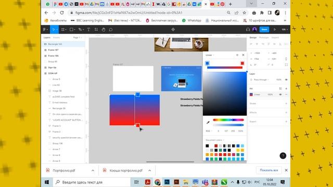This screenshot has height=187, width=333.
Task: Expand Портфолио.pdf download options chevron
Action: (93, 170)
